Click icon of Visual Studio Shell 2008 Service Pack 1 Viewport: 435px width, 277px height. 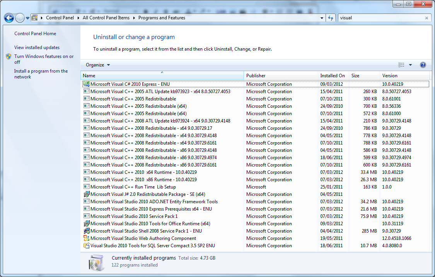87,231
